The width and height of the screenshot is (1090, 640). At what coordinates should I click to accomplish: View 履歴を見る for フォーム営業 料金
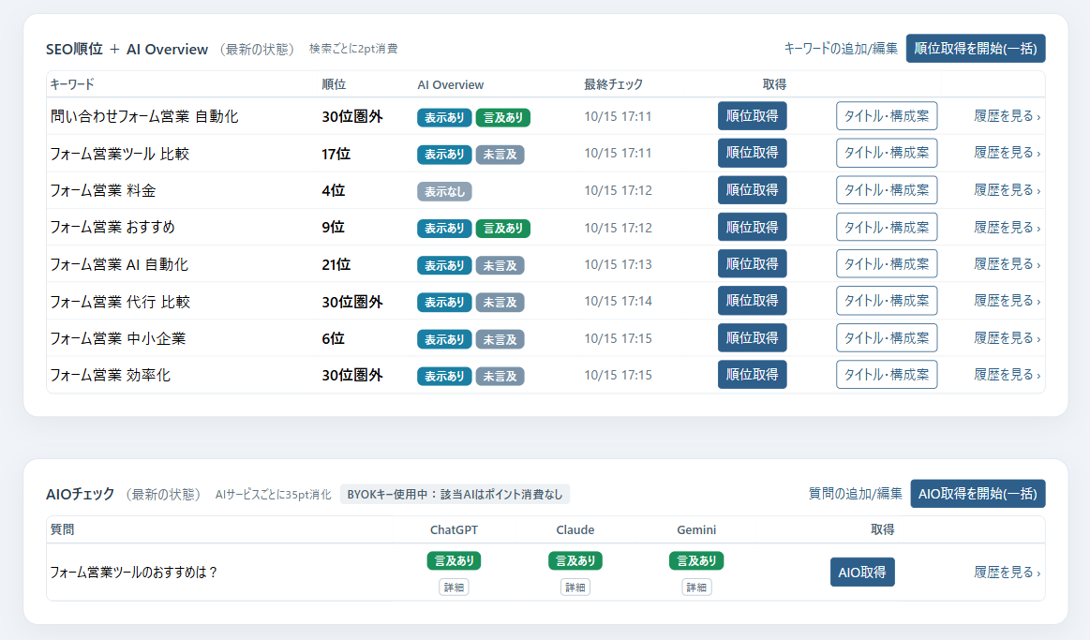tap(1007, 189)
